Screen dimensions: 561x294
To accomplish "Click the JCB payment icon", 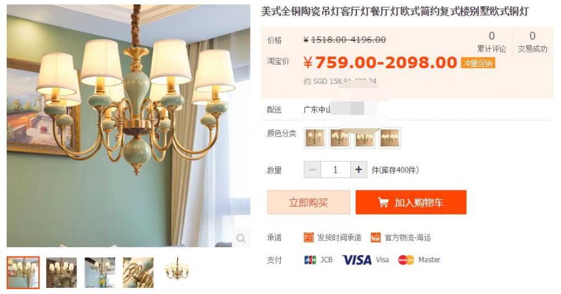I will click(x=310, y=260).
